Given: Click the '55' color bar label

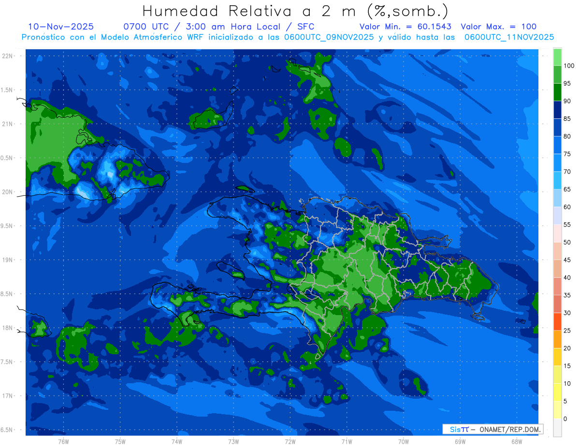Looking at the screenshot, I should pos(567,225).
